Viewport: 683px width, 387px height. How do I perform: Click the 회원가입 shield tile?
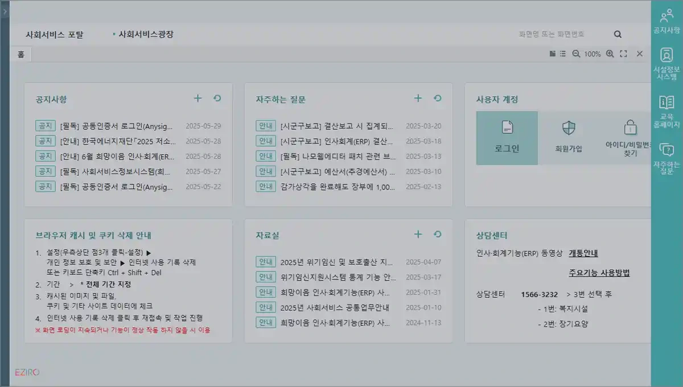(x=569, y=138)
